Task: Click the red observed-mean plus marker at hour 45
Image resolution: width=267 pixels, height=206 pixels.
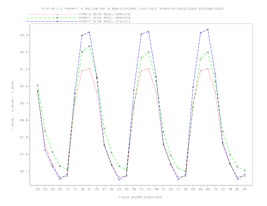Action: 149,68
